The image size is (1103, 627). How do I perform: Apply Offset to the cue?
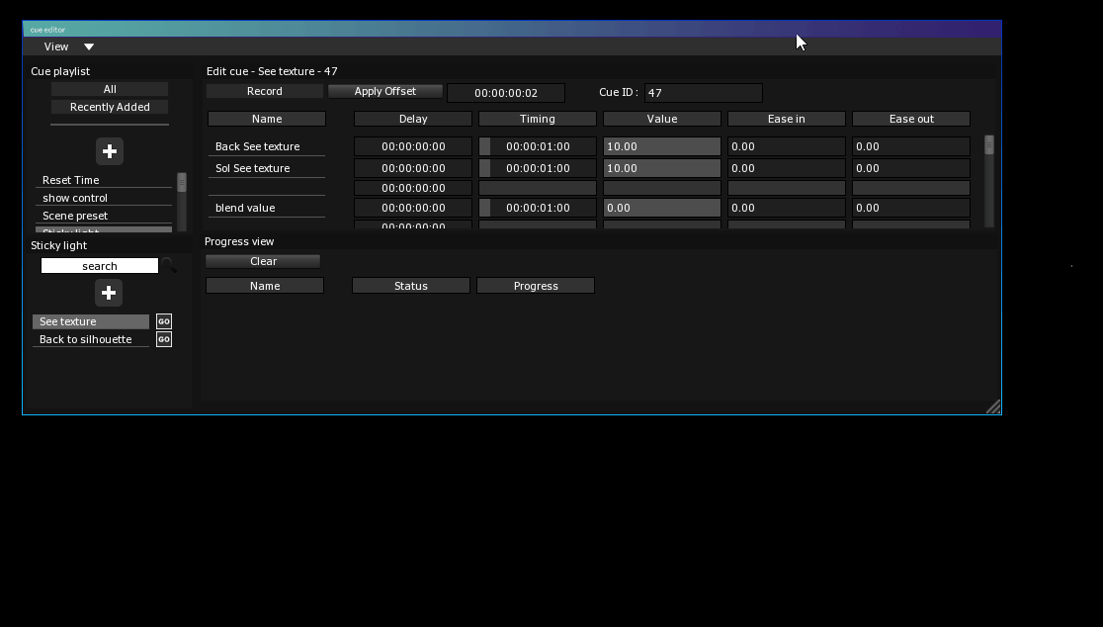click(x=384, y=92)
